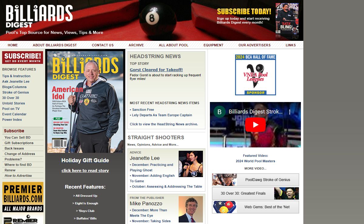Image resolution: width=364 pixels, height=224 pixels.
Task: Open ALL ABOUT POOL in the nav bar
Action: coord(174,45)
